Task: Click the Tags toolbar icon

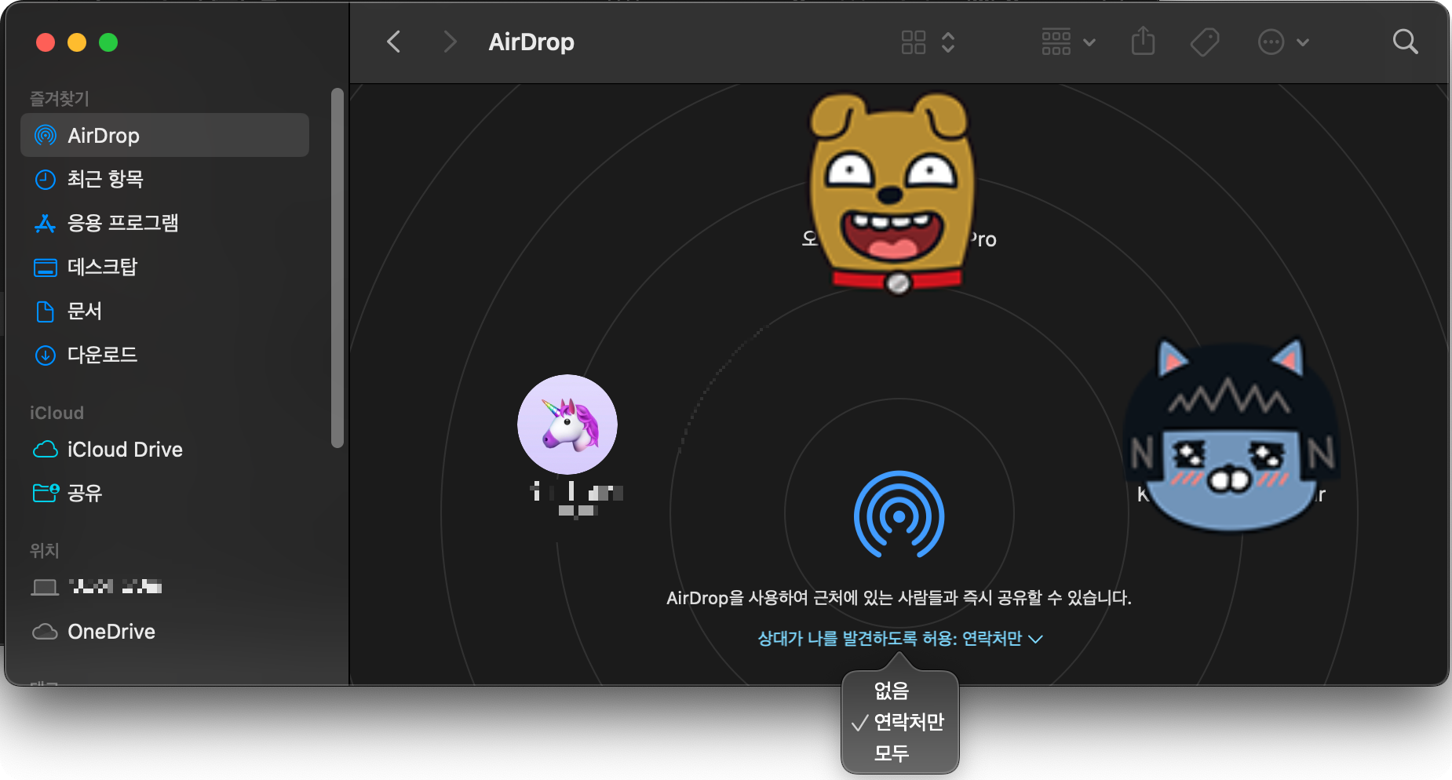Action: [x=1205, y=42]
